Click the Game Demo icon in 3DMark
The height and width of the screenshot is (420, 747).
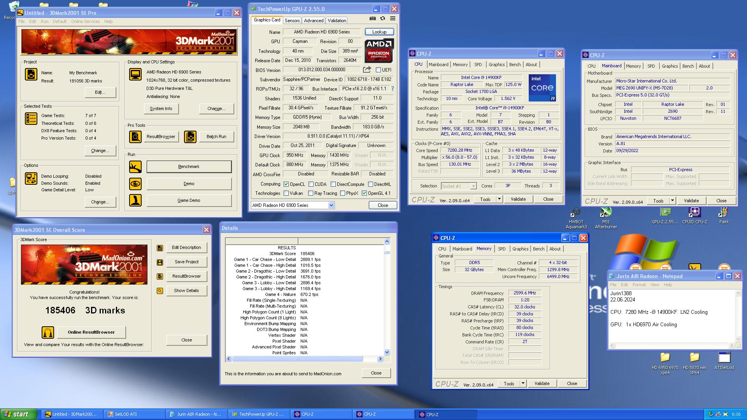[x=135, y=200]
